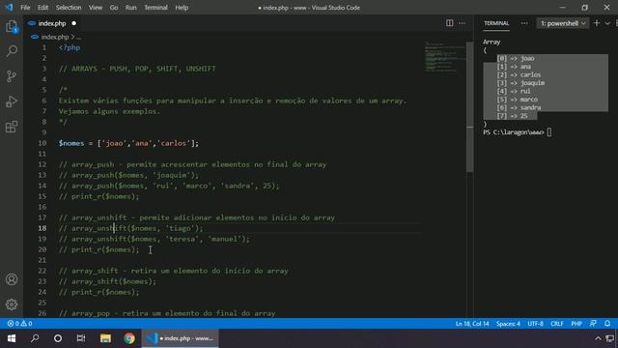Open terminal panel views ellipsis menu
618x348 pixels.
[x=524, y=23]
